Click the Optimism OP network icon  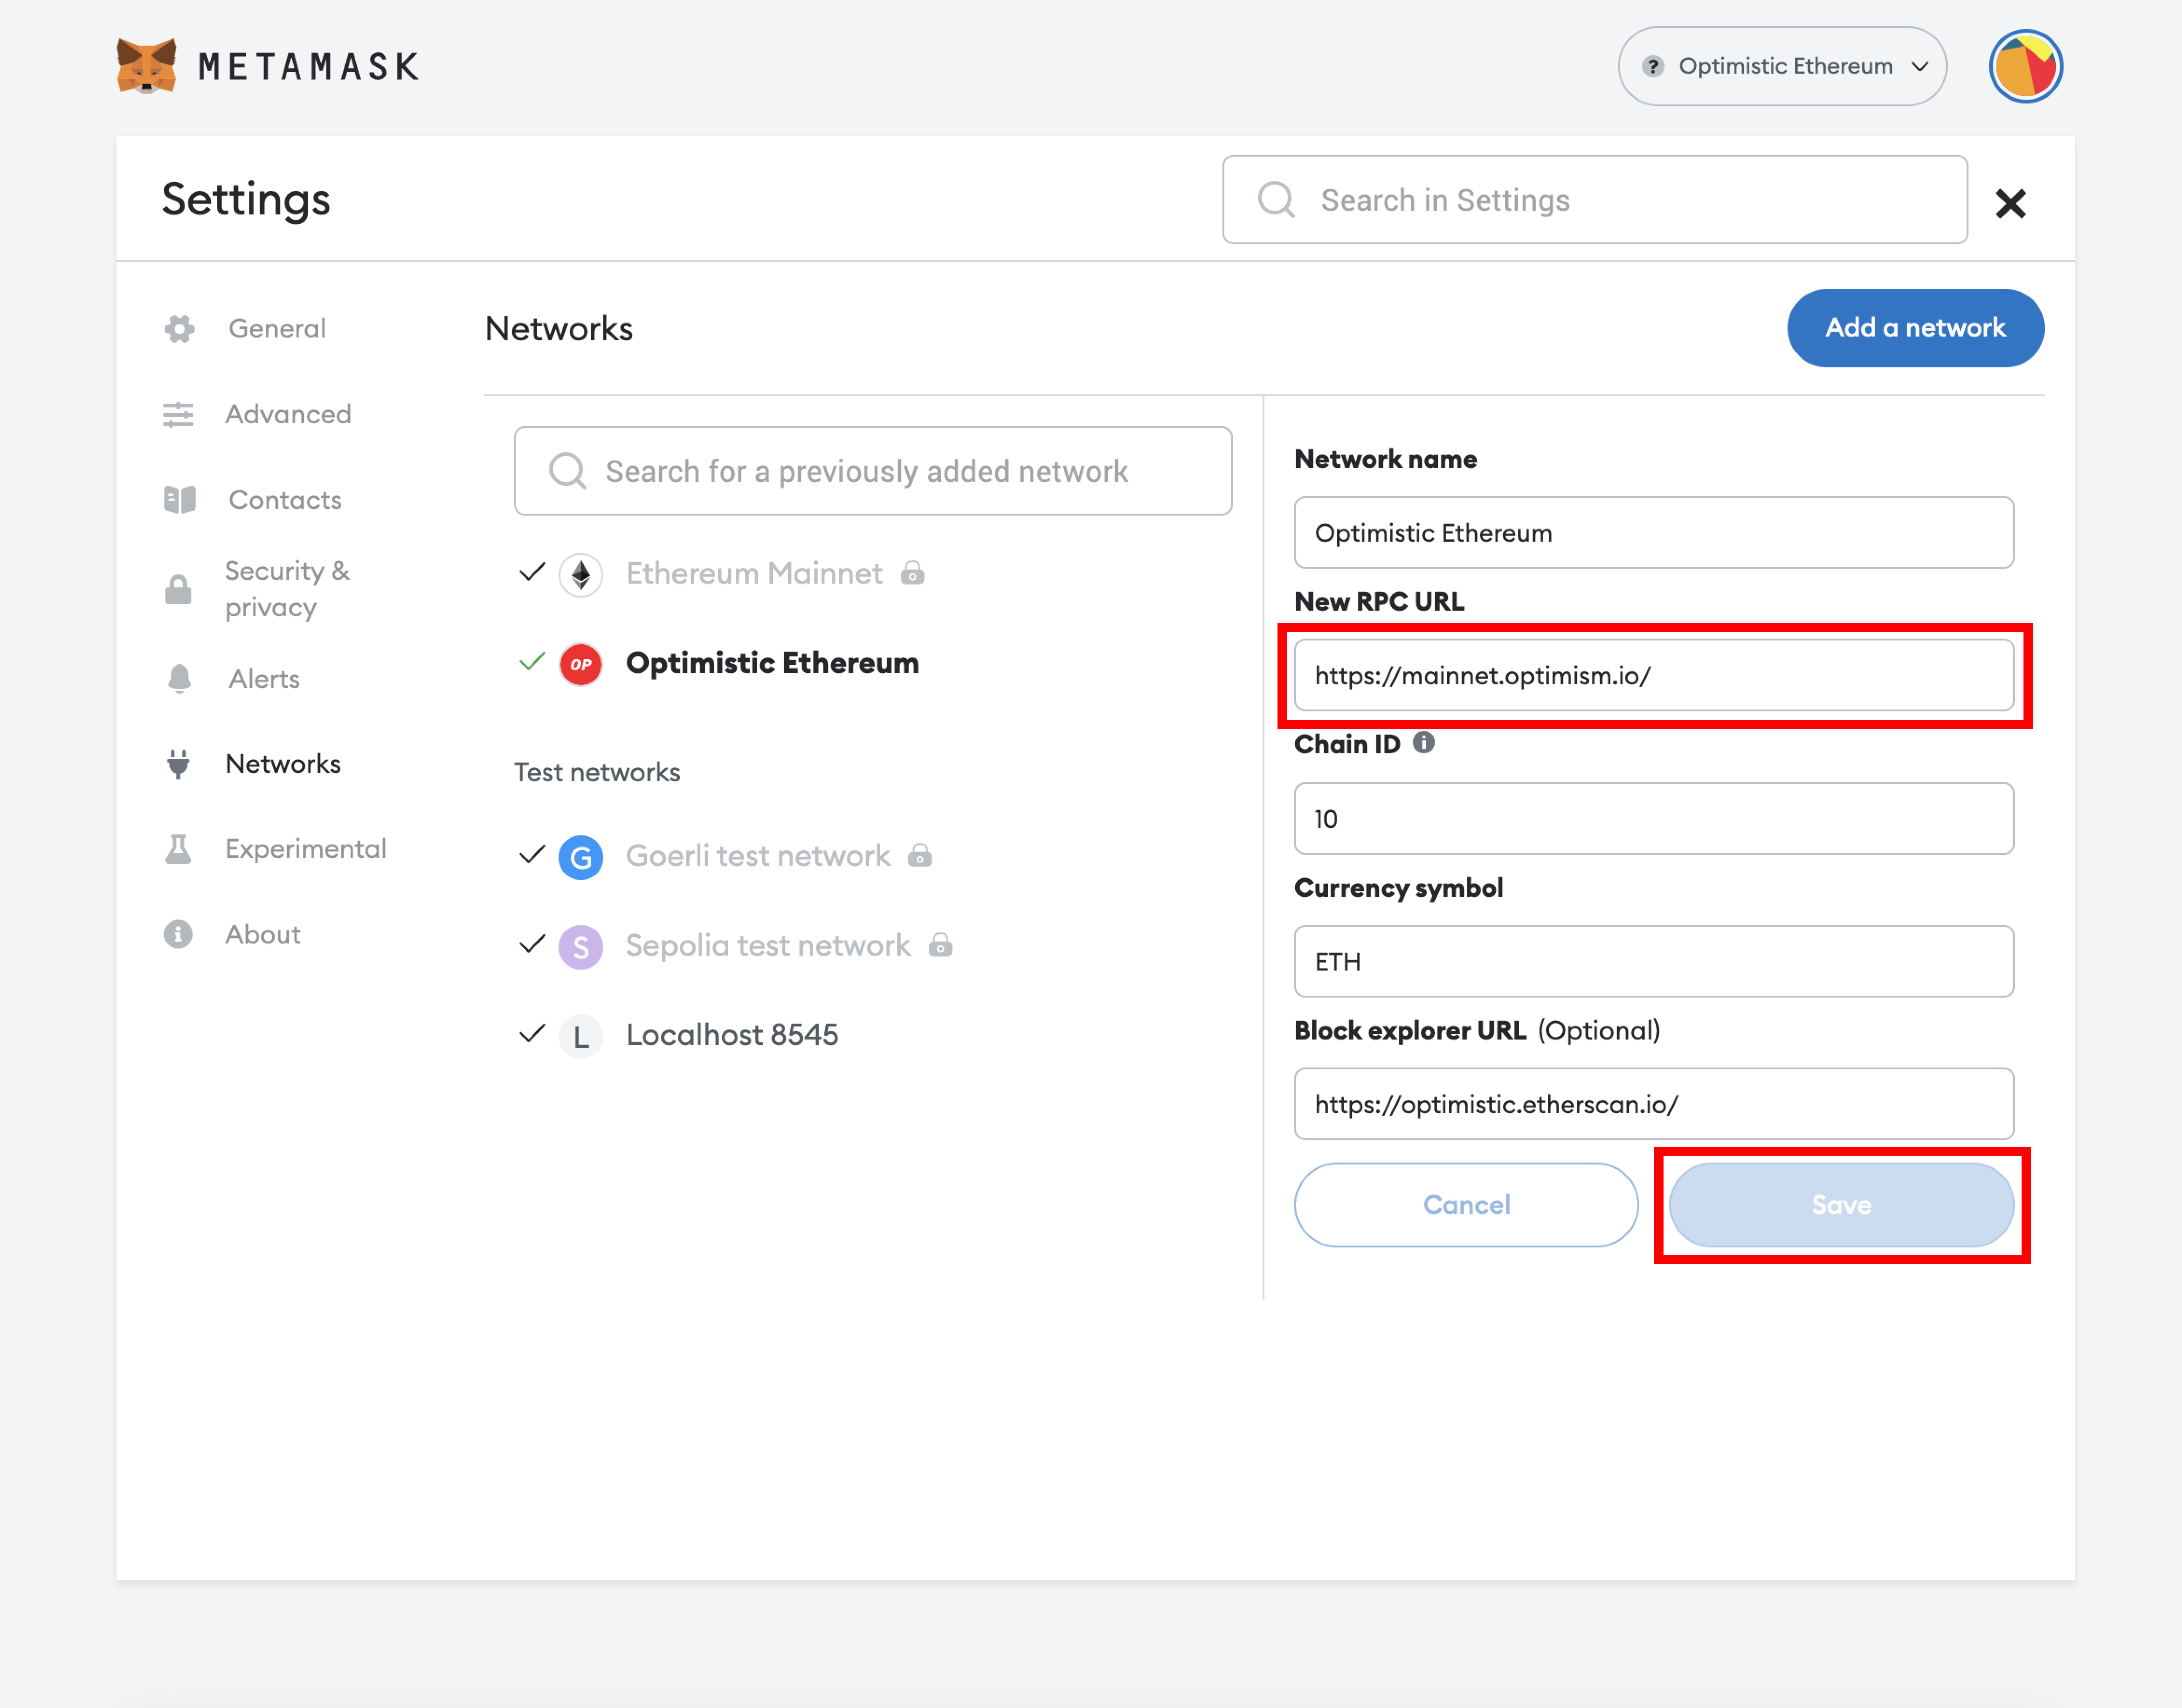[581, 664]
